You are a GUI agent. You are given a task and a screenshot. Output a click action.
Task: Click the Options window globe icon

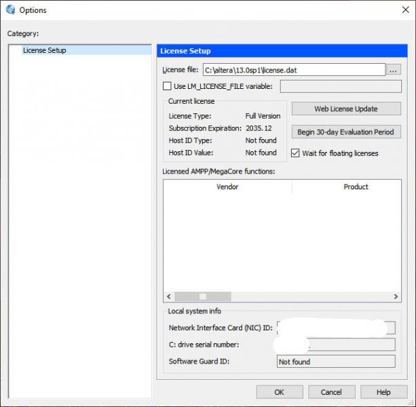tap(10, 10)
